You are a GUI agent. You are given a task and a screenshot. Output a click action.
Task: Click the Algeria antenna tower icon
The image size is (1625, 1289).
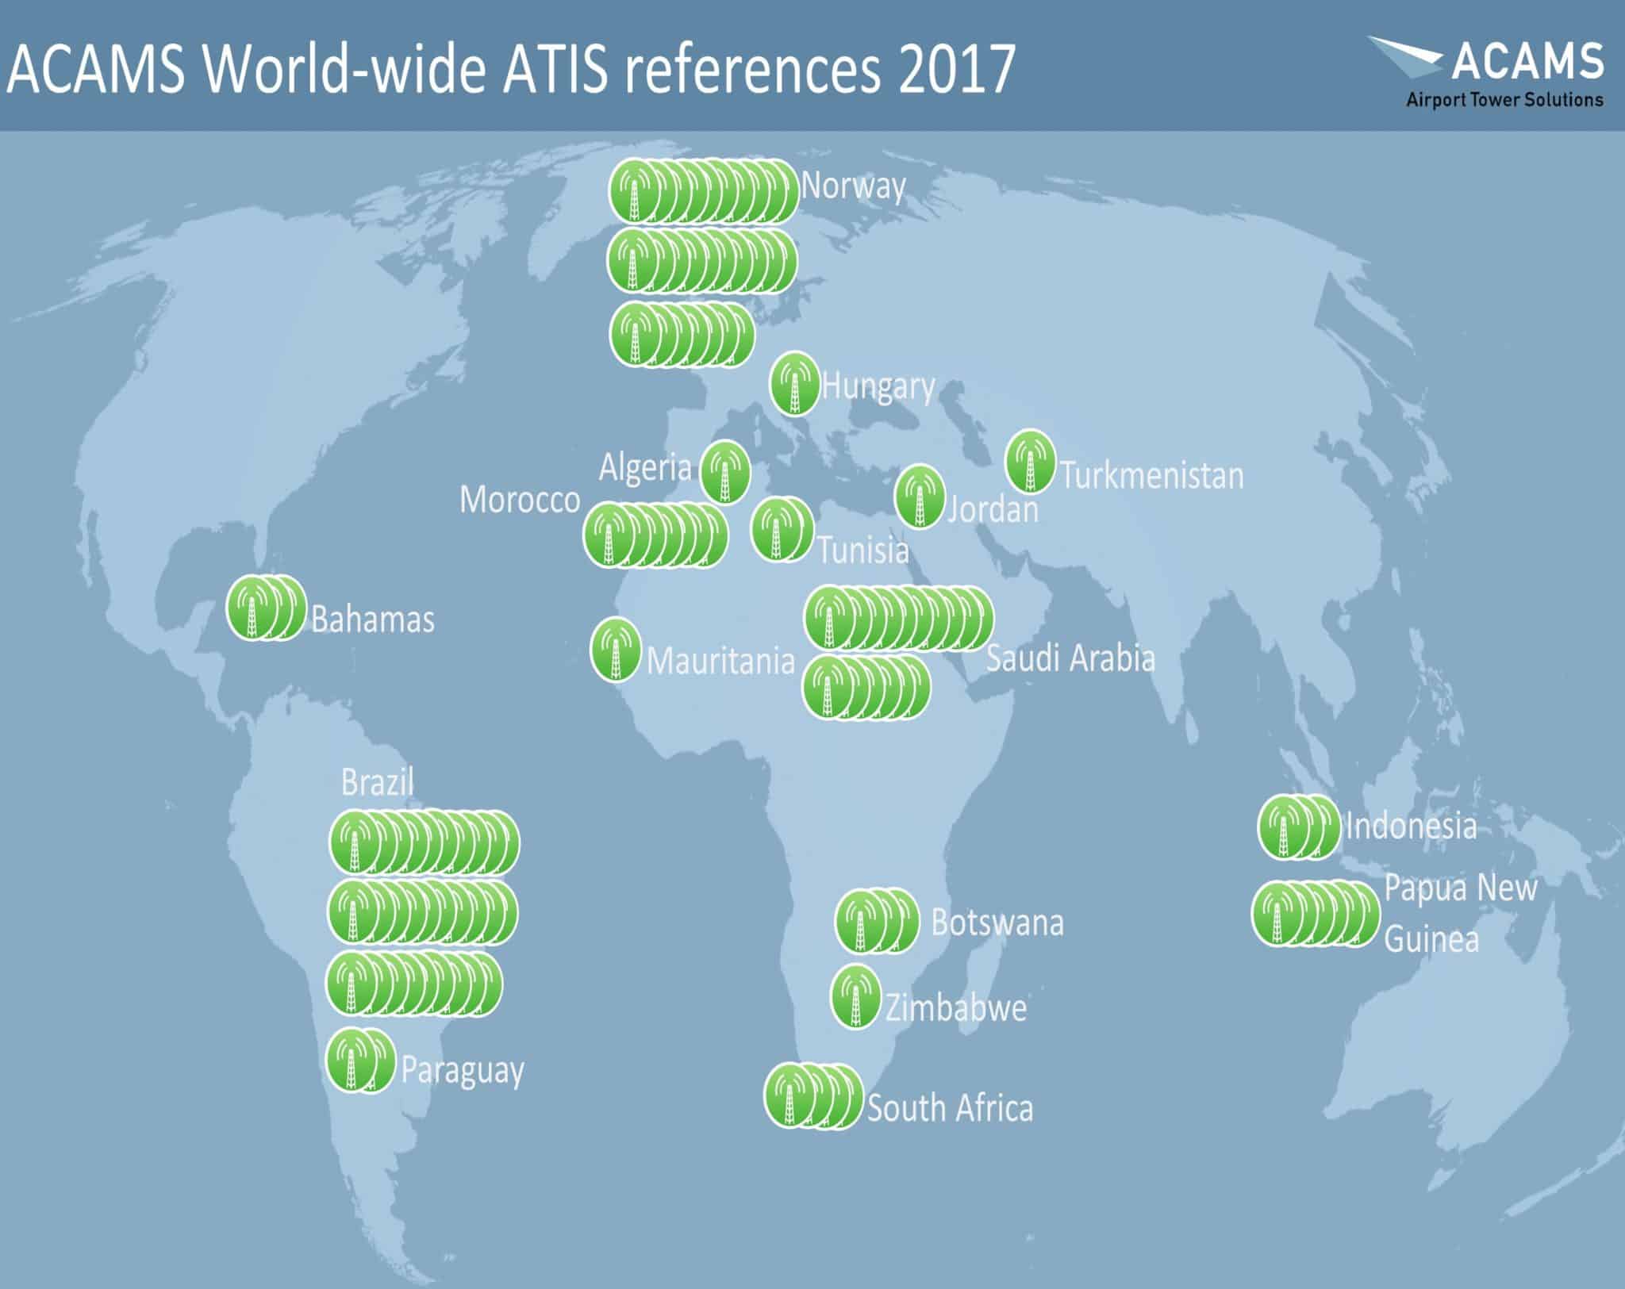tap(725, 472)
